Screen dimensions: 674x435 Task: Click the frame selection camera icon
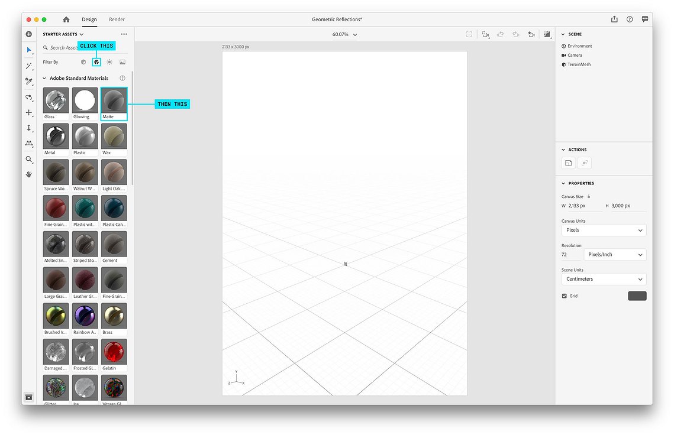click(485, 34)
